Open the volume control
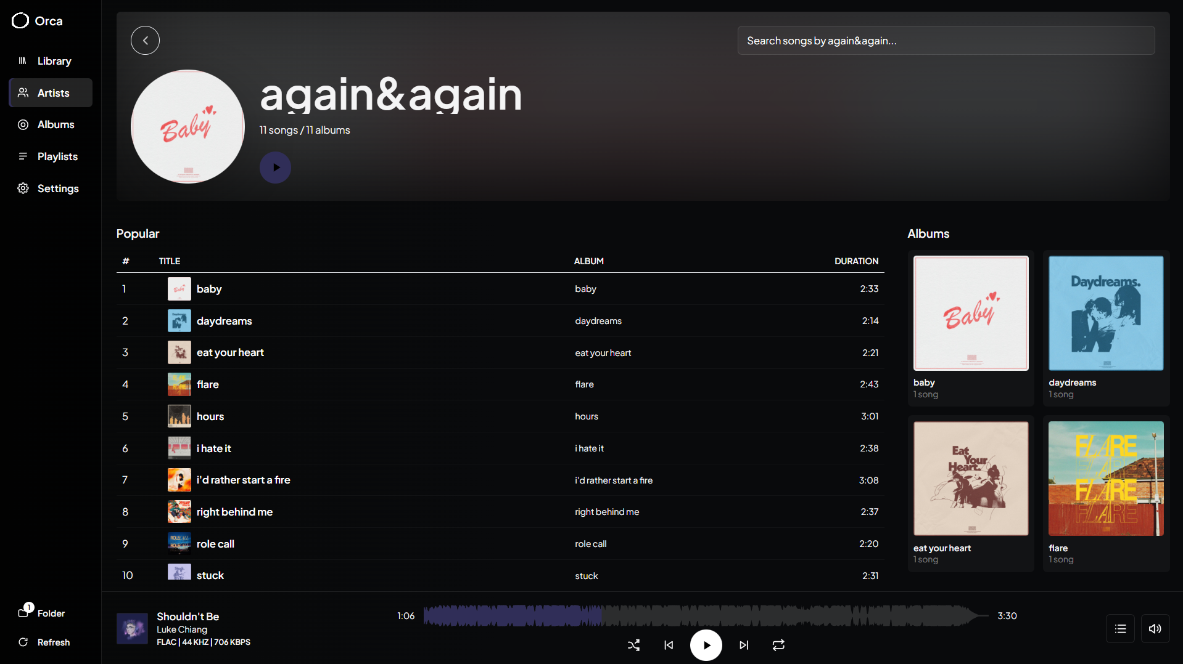The image size is (1183, 664). pos(1155,629)
